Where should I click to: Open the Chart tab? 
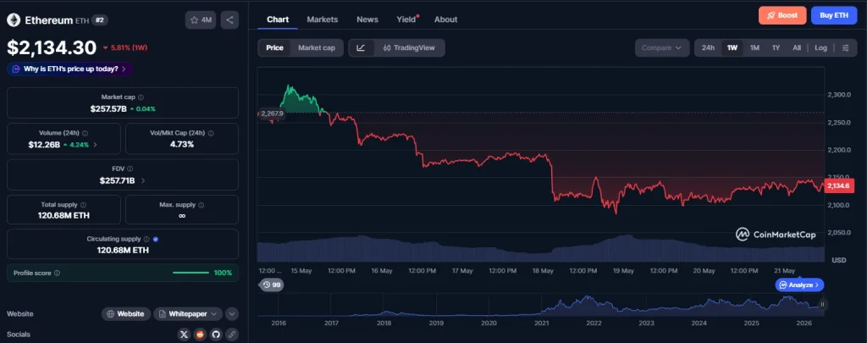tap(278, 19)
